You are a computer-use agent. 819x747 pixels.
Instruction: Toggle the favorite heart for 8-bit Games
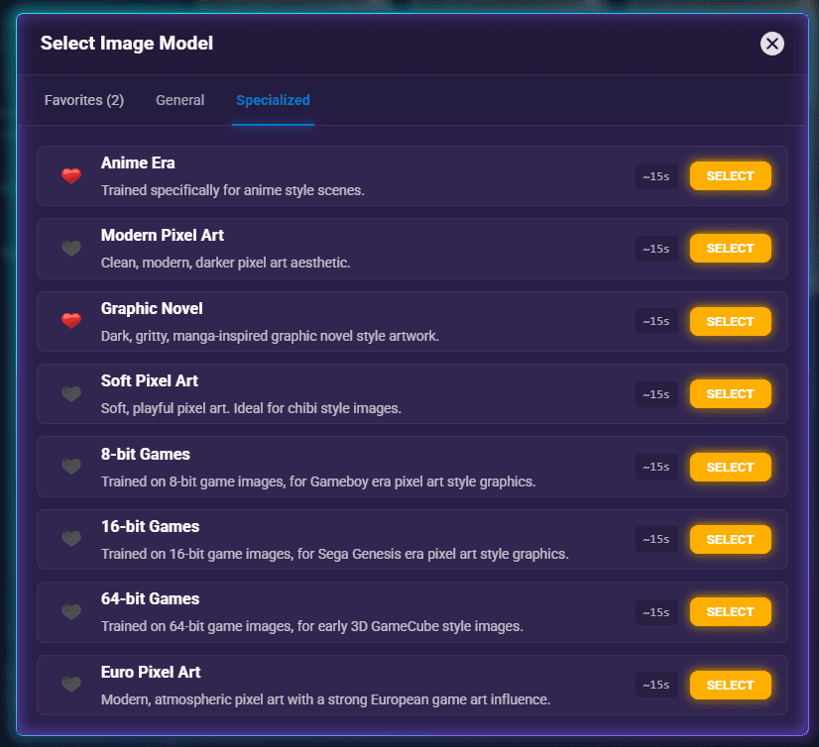click(x=71, y=467)
